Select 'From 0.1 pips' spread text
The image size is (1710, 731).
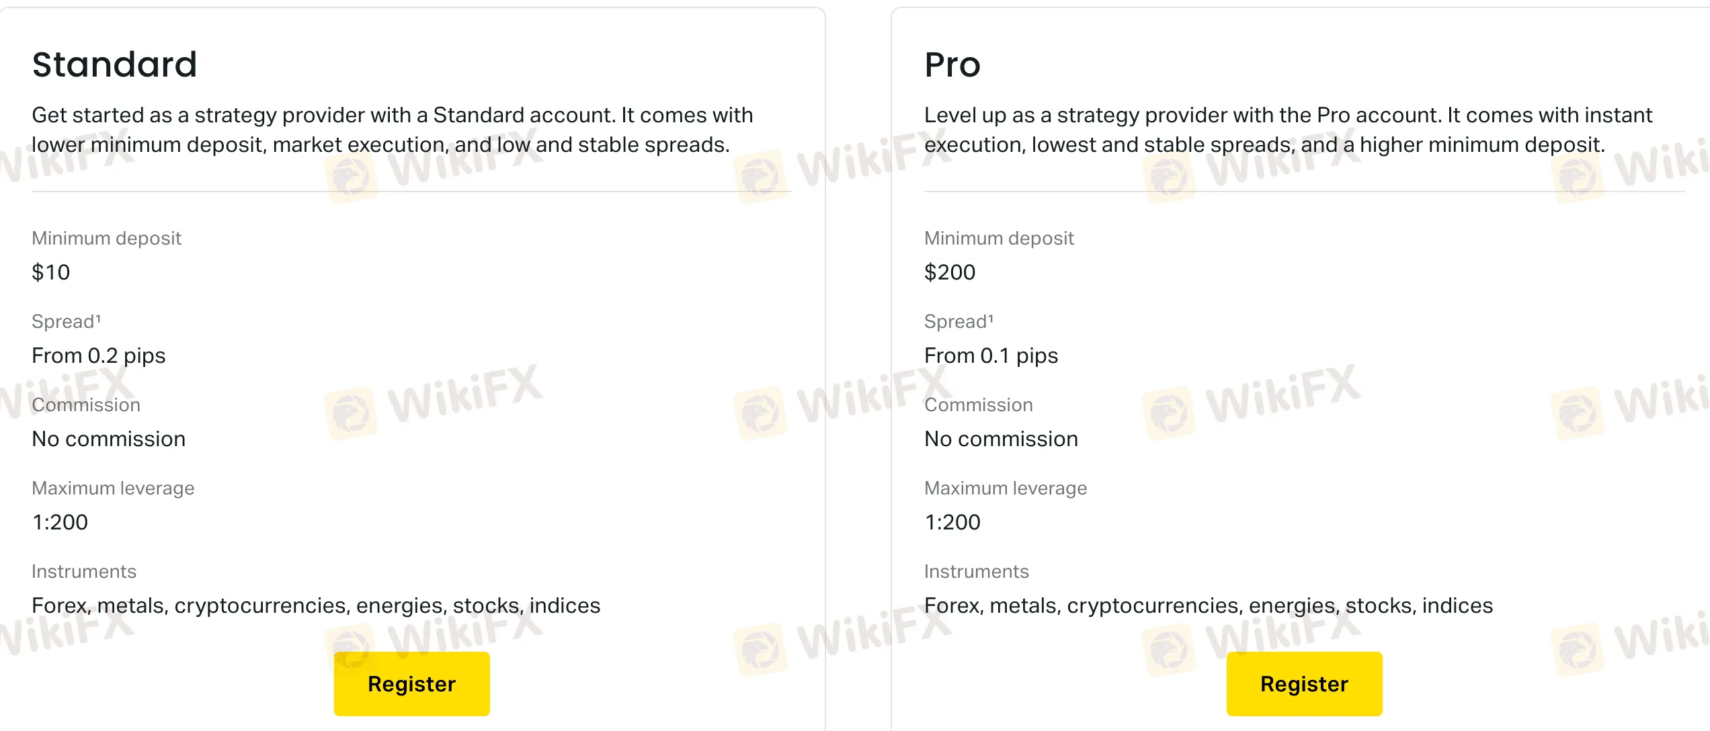991,355
